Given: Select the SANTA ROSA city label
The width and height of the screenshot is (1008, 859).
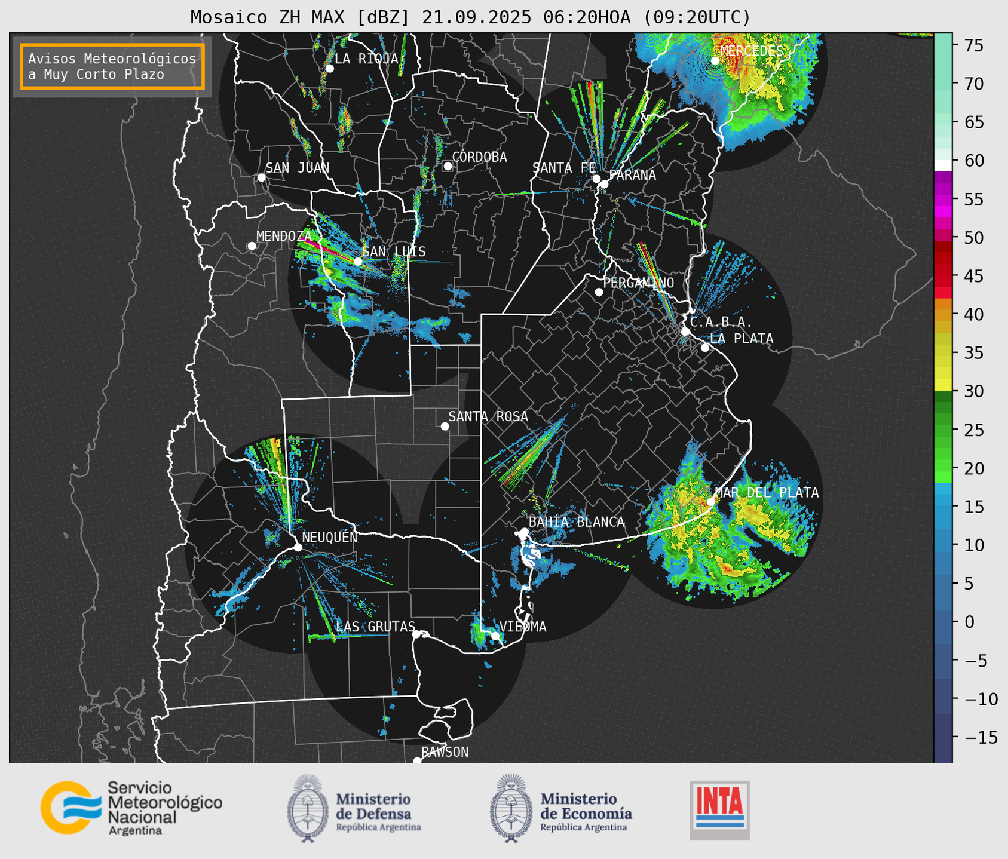Looking at the screenshot, I should [489, 416].
